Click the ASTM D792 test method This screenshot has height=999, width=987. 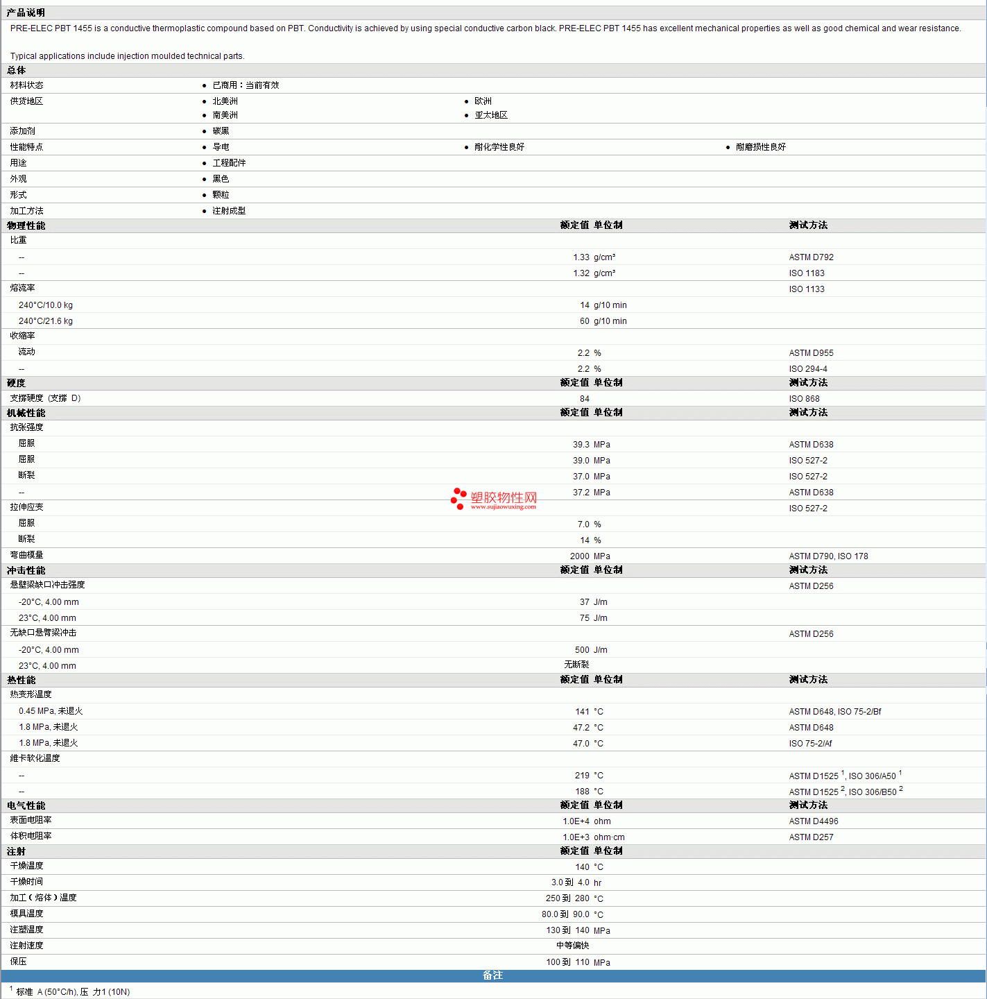(x=811, y=257)
